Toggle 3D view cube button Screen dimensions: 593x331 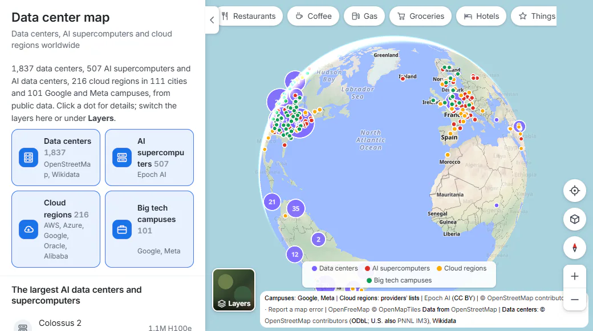575,219
